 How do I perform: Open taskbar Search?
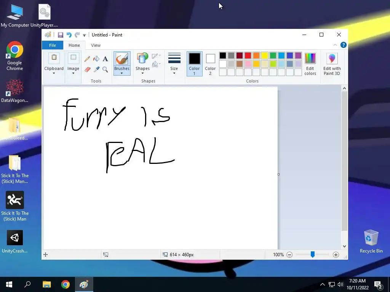tap(27, 284)
